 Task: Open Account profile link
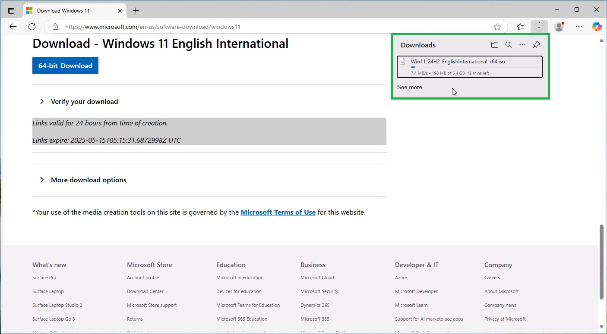pyautogui.click(x=143, y=278)
